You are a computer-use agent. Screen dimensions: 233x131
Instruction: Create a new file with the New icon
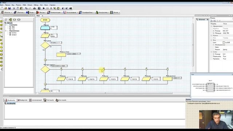tap(2, 8)
